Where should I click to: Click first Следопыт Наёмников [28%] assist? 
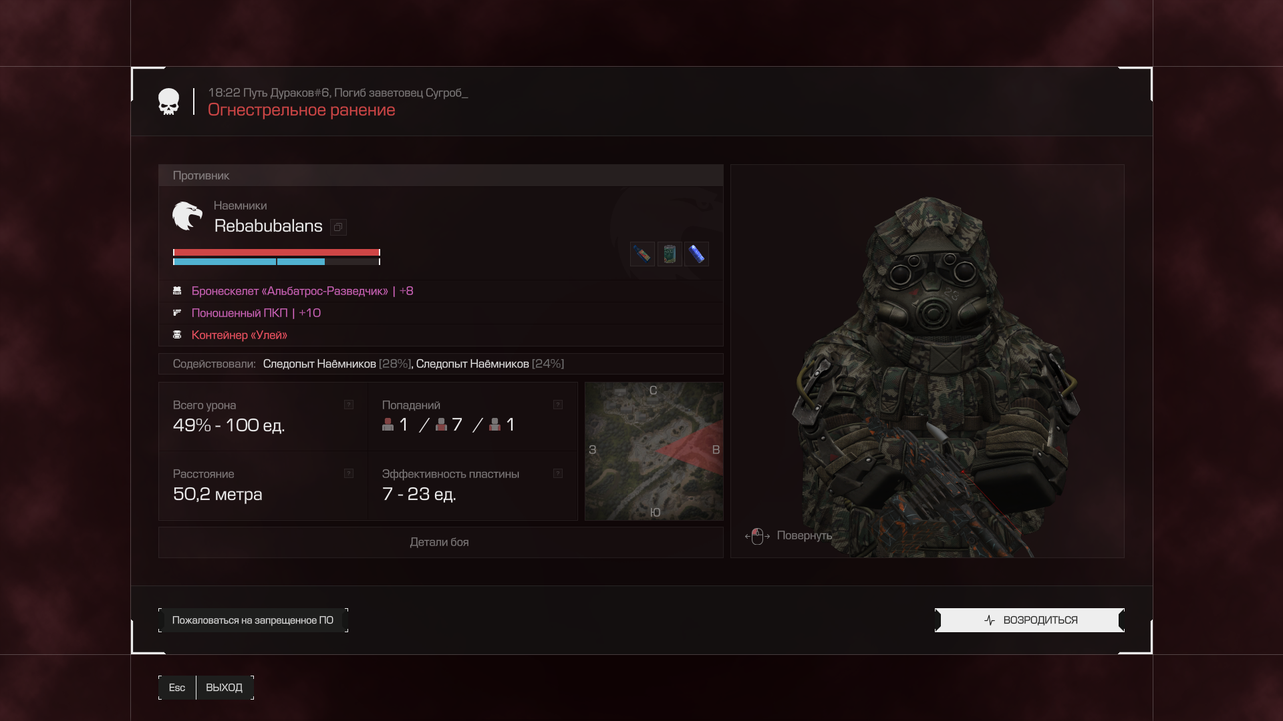point(337,364)
